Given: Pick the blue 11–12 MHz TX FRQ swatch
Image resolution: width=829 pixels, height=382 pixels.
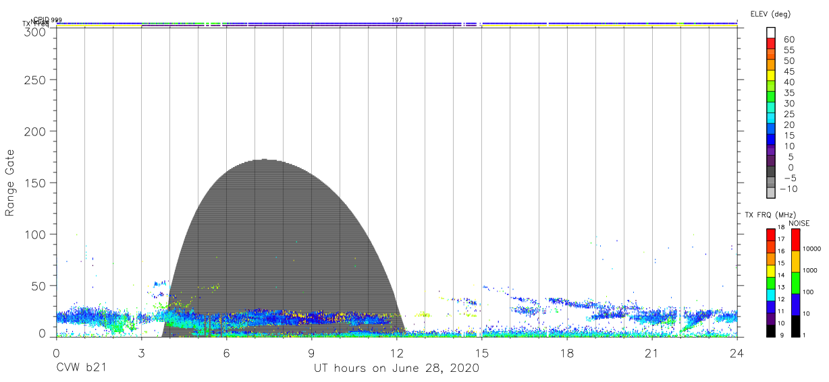Looking at the screenshot, I should [771, 305].
